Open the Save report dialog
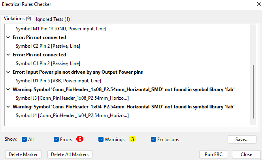262x160 pixels. (x=242, y=140)
